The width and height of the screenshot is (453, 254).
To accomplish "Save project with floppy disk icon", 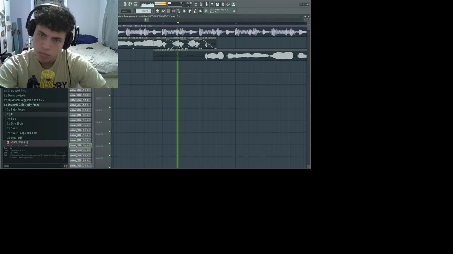I will coord(217,4).
